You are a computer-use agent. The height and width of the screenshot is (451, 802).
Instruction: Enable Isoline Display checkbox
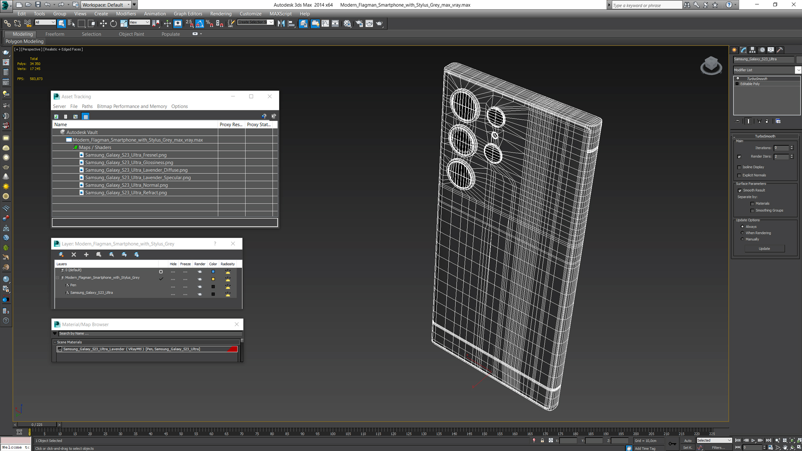point(739,167)
